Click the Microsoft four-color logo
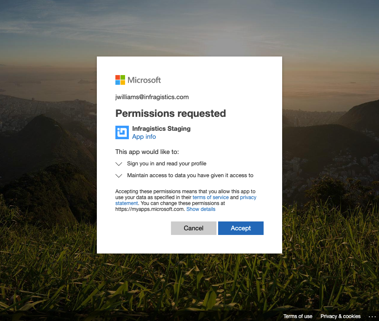 (120, 80)
